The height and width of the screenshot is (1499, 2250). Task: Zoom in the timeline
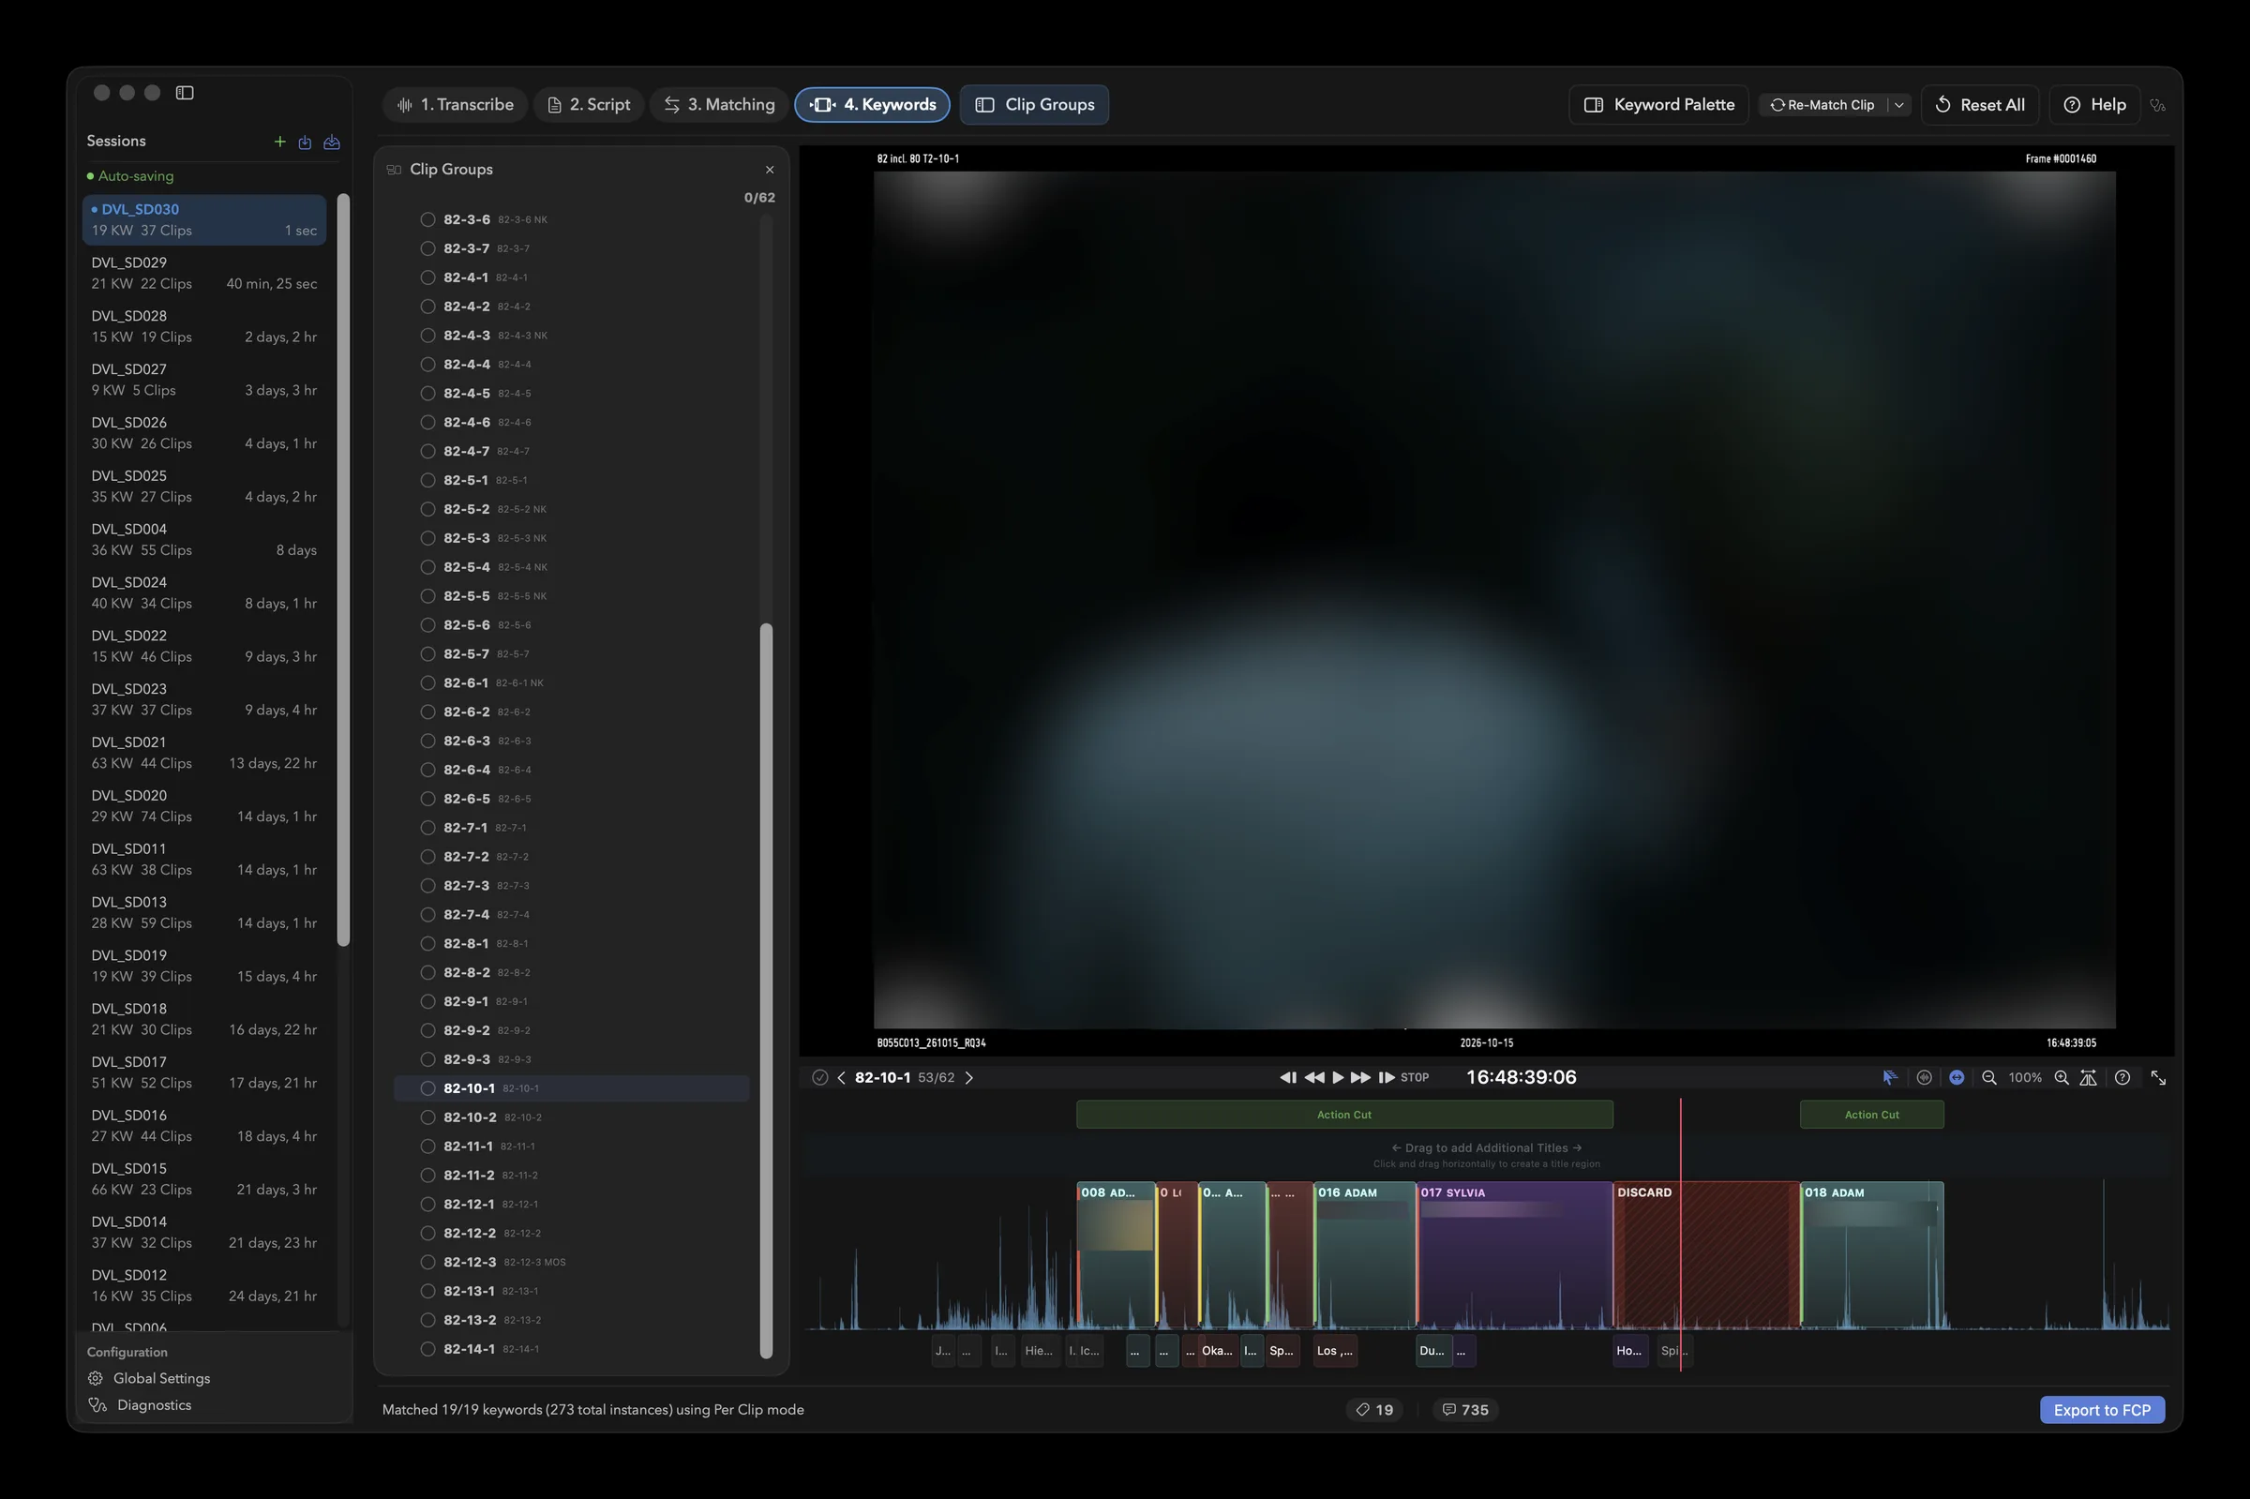tap(2062, 1077)
